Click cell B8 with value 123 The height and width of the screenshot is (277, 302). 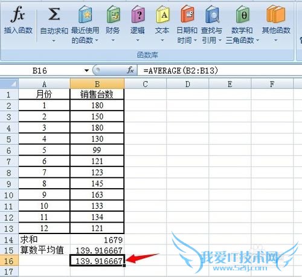coord(97,172)
